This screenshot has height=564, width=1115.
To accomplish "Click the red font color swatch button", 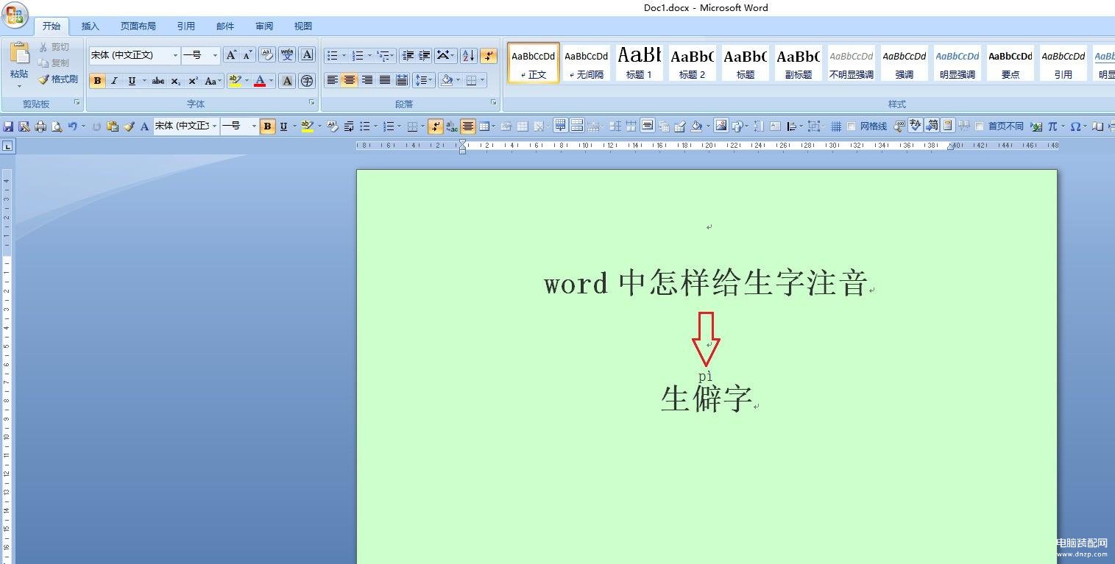I will [x=260, y=81].
